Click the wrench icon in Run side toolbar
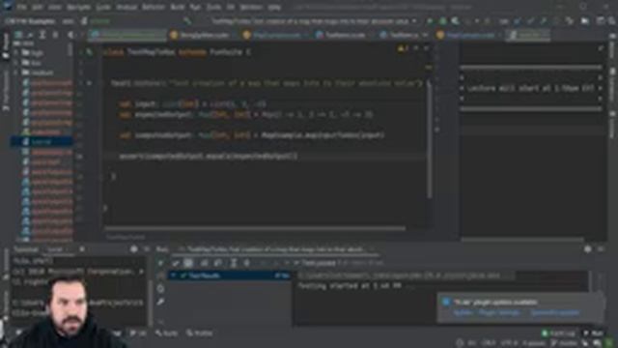 pos(161,302)
